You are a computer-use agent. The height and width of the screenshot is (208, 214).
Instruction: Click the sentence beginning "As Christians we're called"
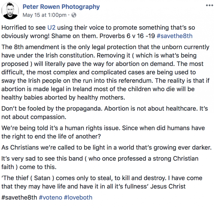click(106, 147)
